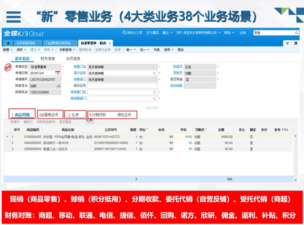
Task: Click the lookup icon in 原销售门店 field
Action: click(x=154, y=92)
